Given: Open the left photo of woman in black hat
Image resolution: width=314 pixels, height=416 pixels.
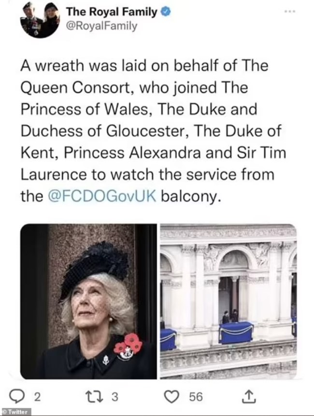Looking at the screenshot, I should (x=88, y=301).
